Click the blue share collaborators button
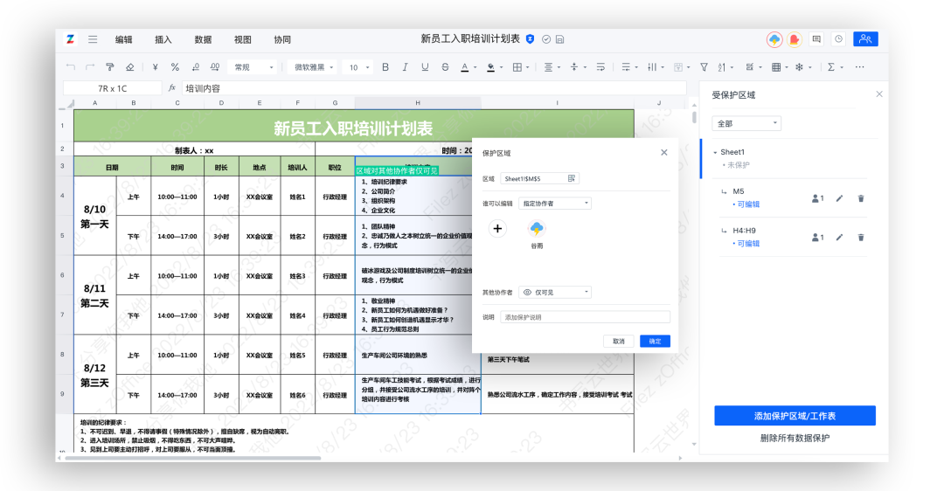The image size is (944, 491). click(x=865, y=39)
